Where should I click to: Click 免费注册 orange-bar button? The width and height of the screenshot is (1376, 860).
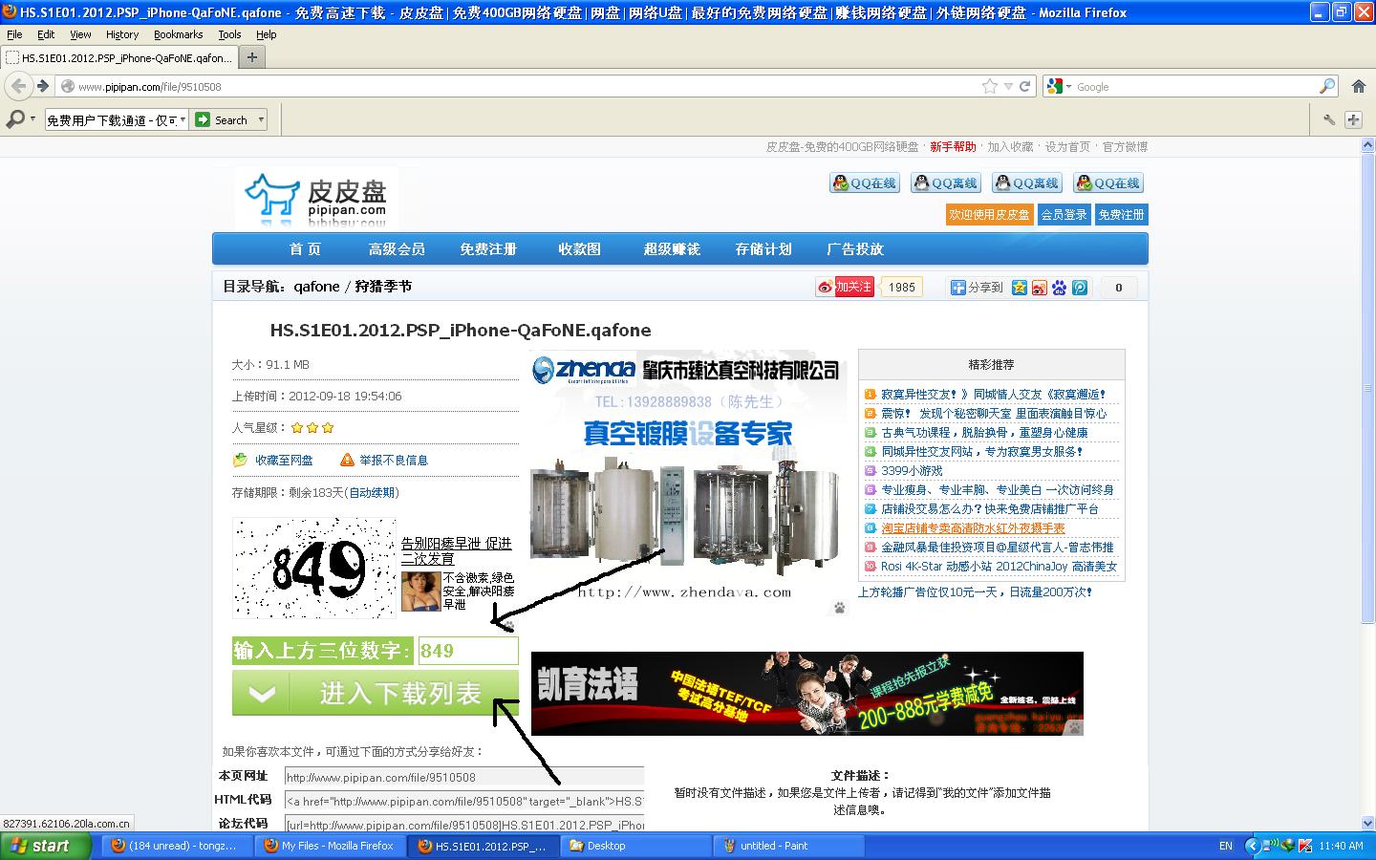[1121, 215]
